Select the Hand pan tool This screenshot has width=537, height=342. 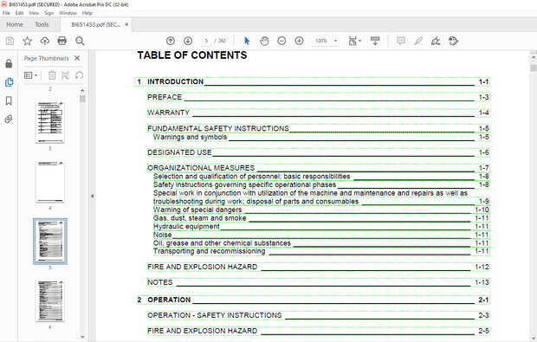[x=264, y=41]
